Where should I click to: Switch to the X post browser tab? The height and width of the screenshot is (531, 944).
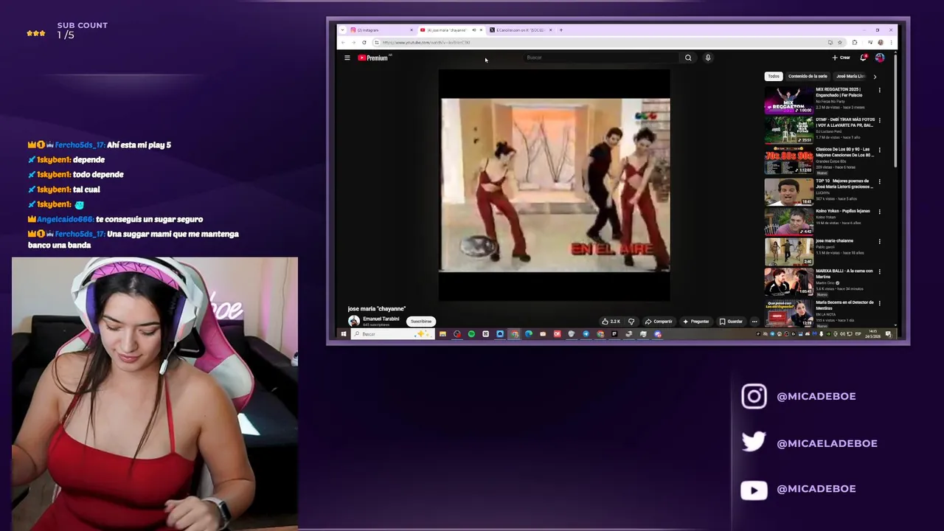pos(521,30)
